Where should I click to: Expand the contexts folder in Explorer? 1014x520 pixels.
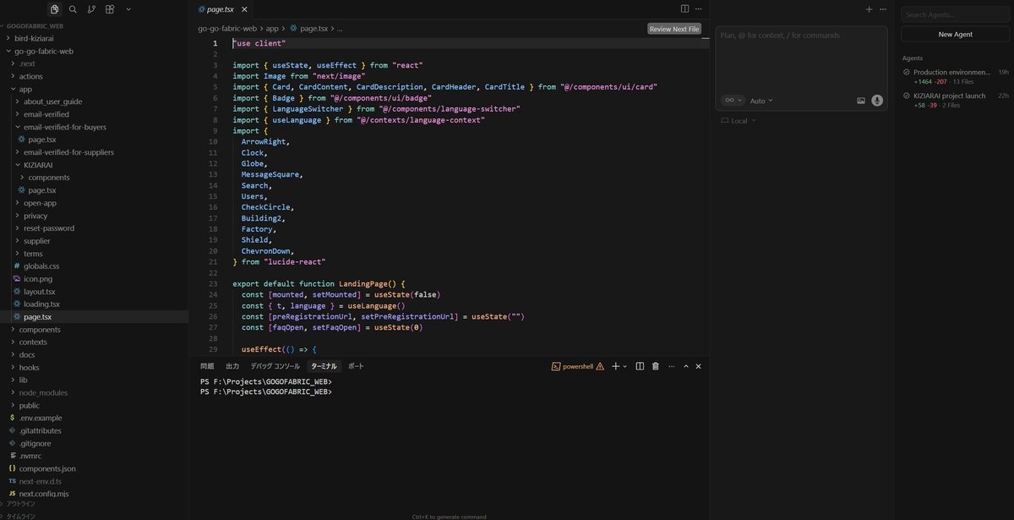point(32,342)
